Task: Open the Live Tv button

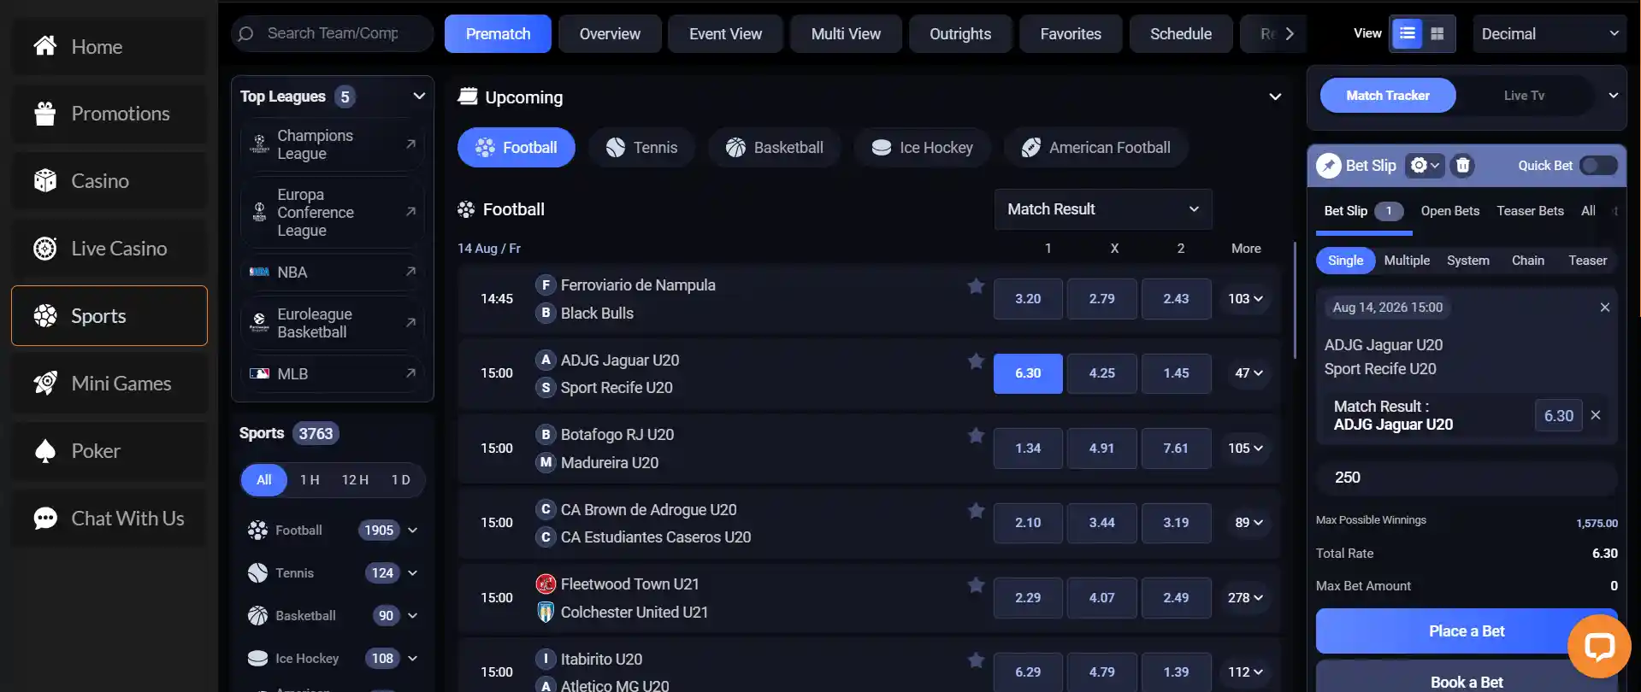Action: coord(1524,96)
